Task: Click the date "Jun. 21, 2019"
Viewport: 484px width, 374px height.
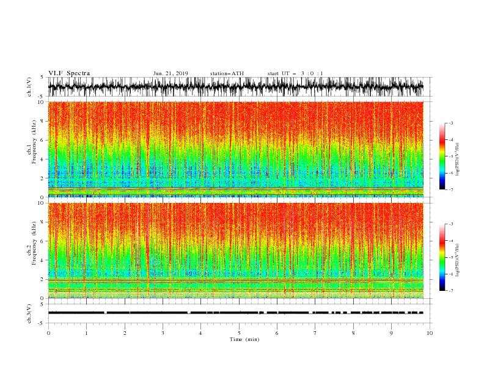Action: (170, 73)
